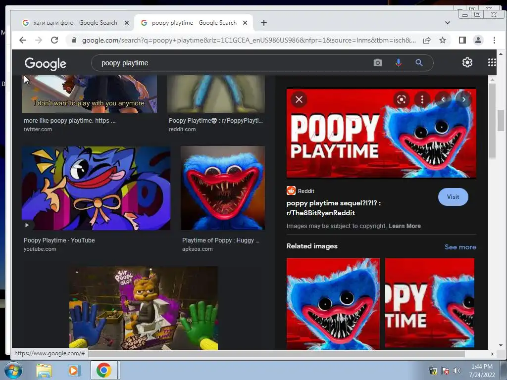Click the browser address bar URL

point(249,40)
